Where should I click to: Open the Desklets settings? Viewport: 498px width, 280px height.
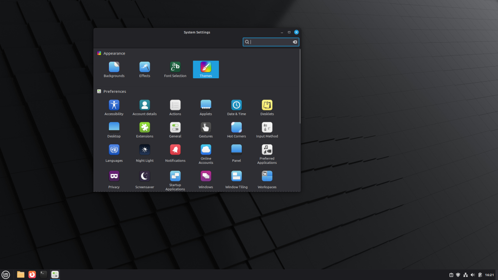coord(267,107)
